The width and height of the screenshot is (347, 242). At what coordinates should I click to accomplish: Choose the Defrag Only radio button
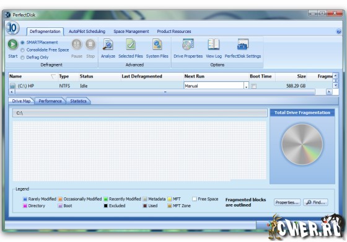pos(22,58)
